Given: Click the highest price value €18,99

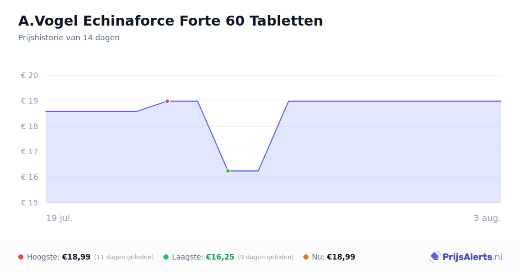Looking at the screenshot, I should pos(76,257).
